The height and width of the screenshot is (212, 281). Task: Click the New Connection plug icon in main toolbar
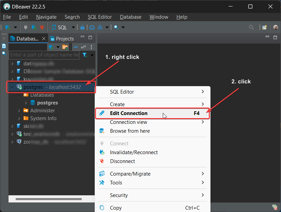click(7, 27)
